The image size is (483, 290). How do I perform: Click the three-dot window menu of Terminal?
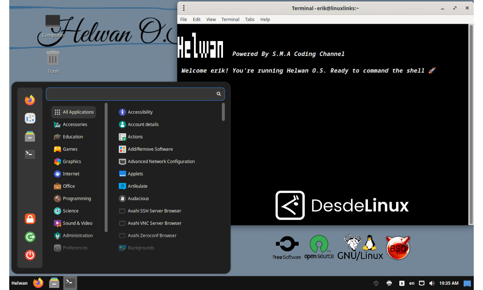click(184, 8)
